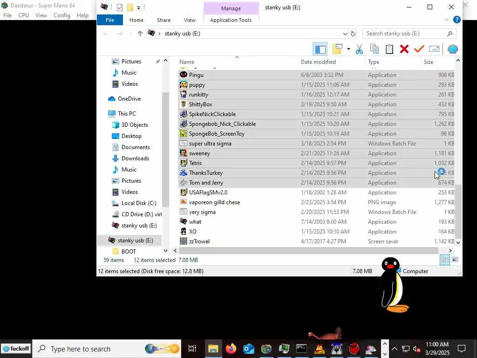This screenshot has width=477, height=358.
Task: Click the ThanksTurkey file icon
Action: pyautogui.click(x=184, y=172)
